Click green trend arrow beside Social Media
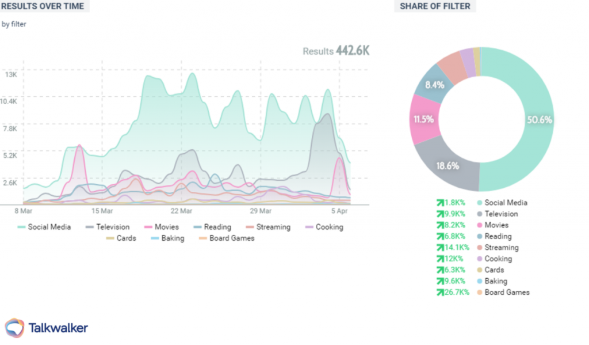 [x=440, y=203]
